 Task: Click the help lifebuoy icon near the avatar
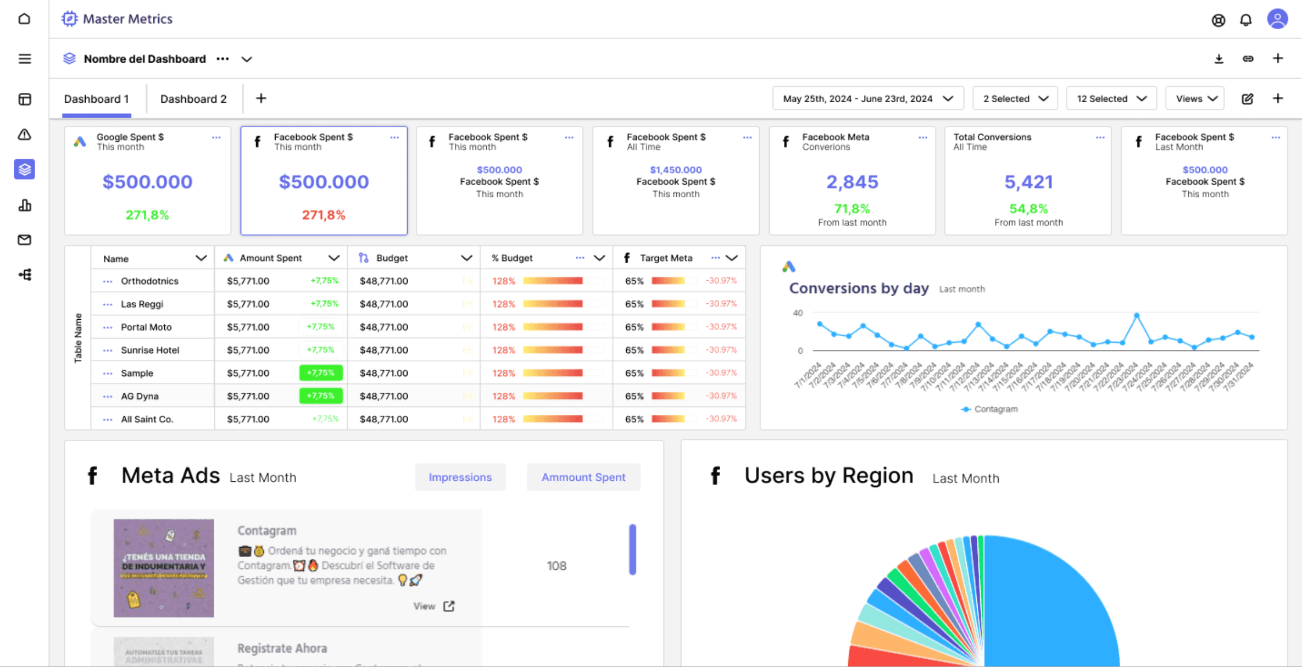tap(1218, 20)
